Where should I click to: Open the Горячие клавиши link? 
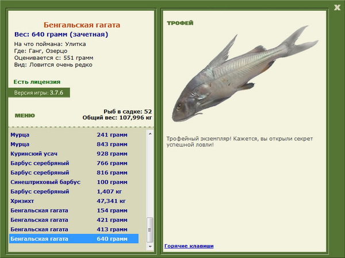tap(189, 246)
